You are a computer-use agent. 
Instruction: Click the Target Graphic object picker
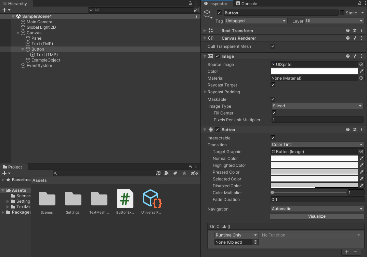[361, 151]
